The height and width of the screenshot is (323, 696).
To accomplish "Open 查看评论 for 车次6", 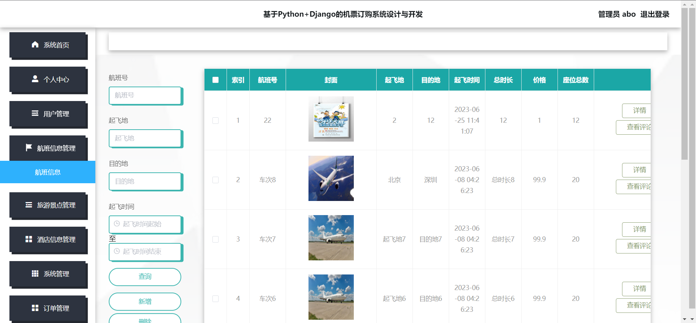I will coord(633,305).
